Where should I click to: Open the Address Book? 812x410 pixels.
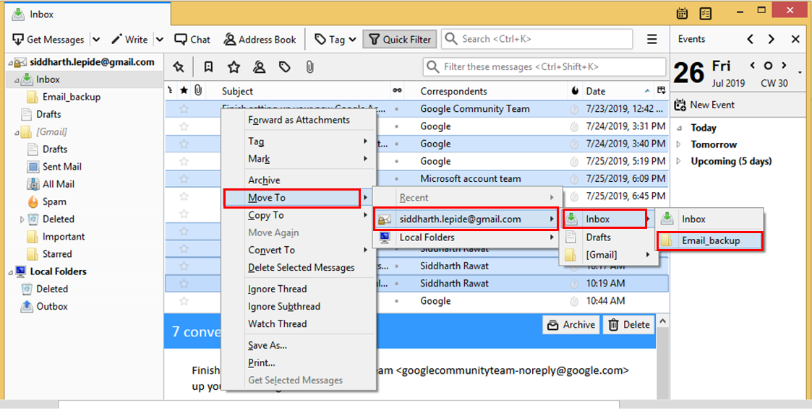(260, 39)
